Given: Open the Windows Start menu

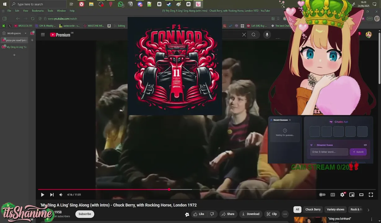Looking at the screenshot, I should pyautogui.click(x=5, y=4).
